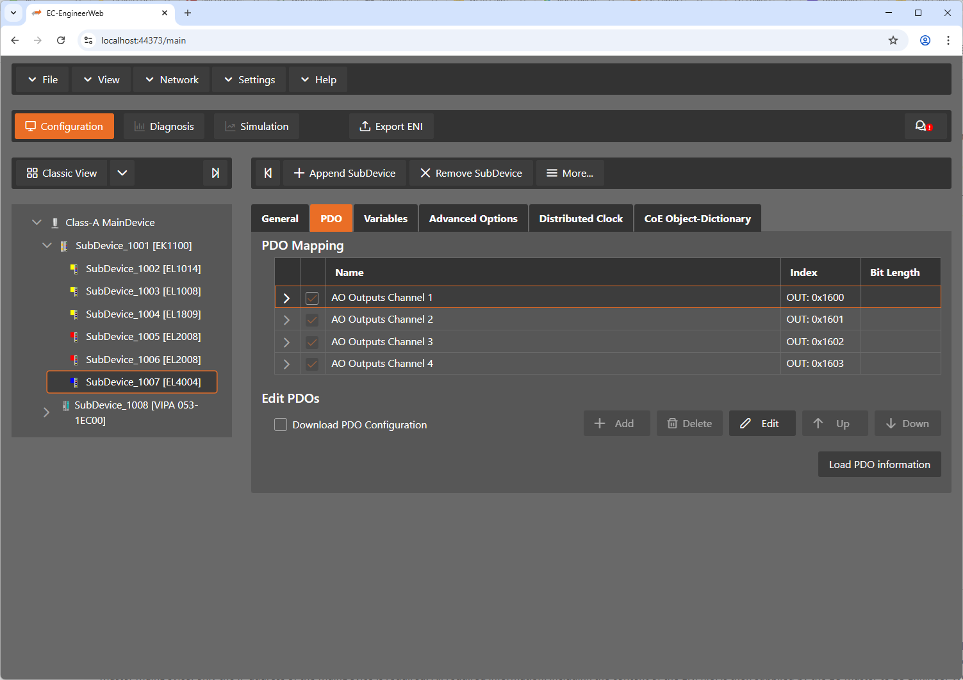This screenshot has height=680, width=963.
Task: Switch to the General tab
Action: tap(280, 218)
